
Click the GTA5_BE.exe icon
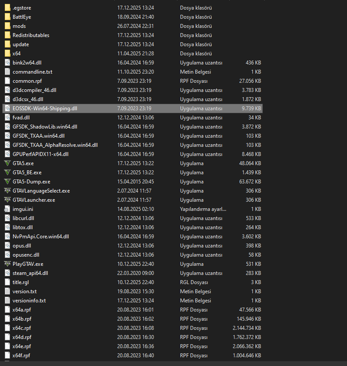pos(7,172)
